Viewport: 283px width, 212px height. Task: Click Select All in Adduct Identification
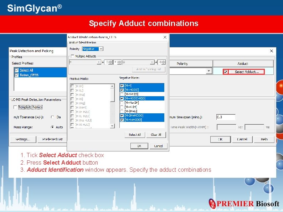135,135
